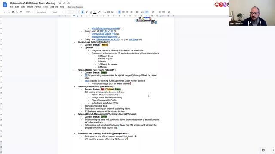275x154 pixels.
Task: Open the highlight color picker
Action: click(99, 12)
